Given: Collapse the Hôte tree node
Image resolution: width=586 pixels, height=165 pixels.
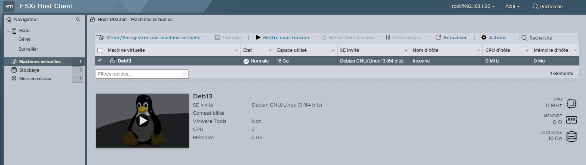Looking at the screenshot, I should [9, 31].
